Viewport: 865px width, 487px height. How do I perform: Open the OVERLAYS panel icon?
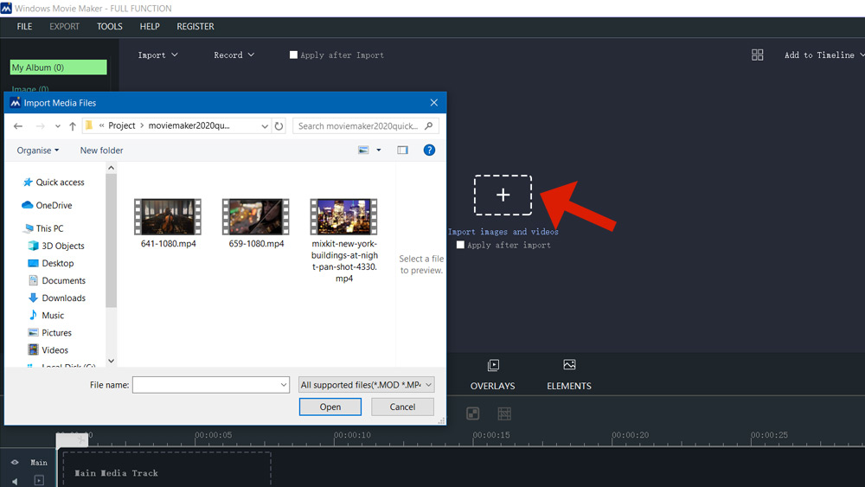pyautogui.click(x=493, y=365)
